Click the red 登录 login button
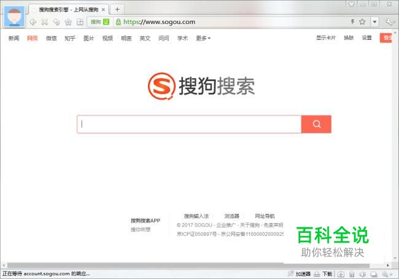The height and width of the screenshot is (279, 399). click(385, 38)
